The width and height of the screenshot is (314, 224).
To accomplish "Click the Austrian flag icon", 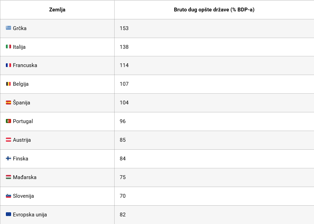I will (x=8, y=140).
